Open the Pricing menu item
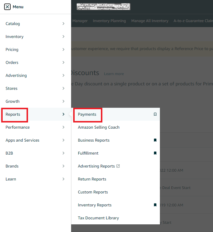The image size is (213, 232). click(x=12, y=49)
